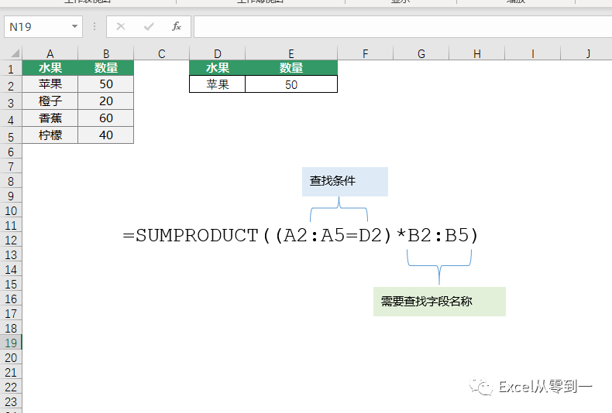Viewport: 612px width, 413px height.
Task: Select column C header
Action: pyautogui.click(x=162, y=53)
